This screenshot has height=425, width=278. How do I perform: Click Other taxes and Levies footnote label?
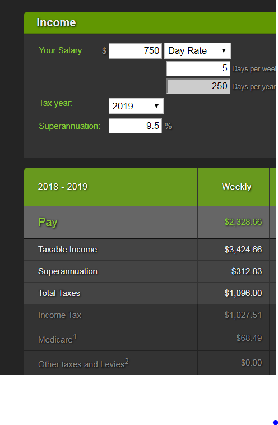click(x=84, y=363)
